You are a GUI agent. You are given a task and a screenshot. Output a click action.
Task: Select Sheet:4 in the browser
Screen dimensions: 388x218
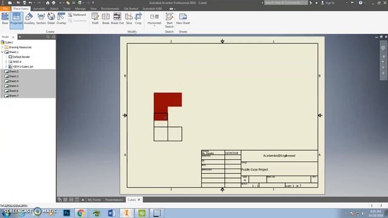tap(13, 81)
